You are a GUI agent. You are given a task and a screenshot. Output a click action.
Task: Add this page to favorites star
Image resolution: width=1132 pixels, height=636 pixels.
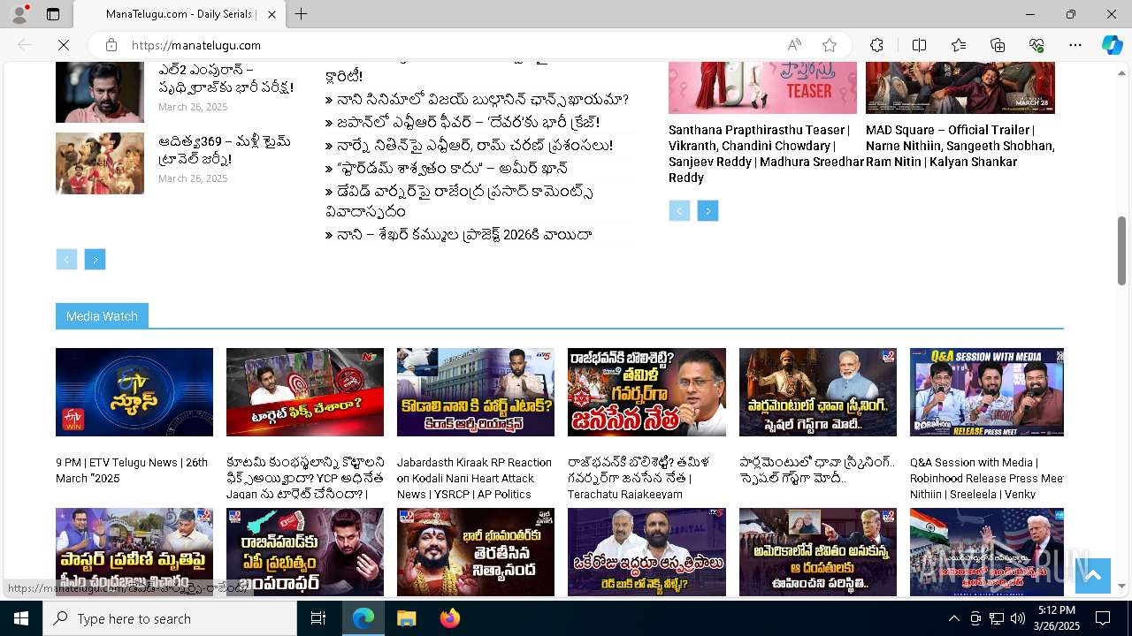[830, 45]
